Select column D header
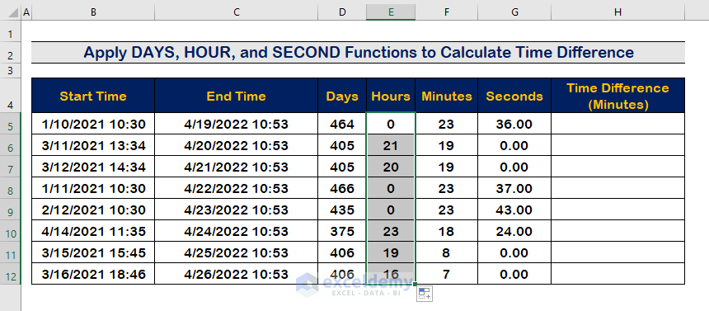 point(342,12)
